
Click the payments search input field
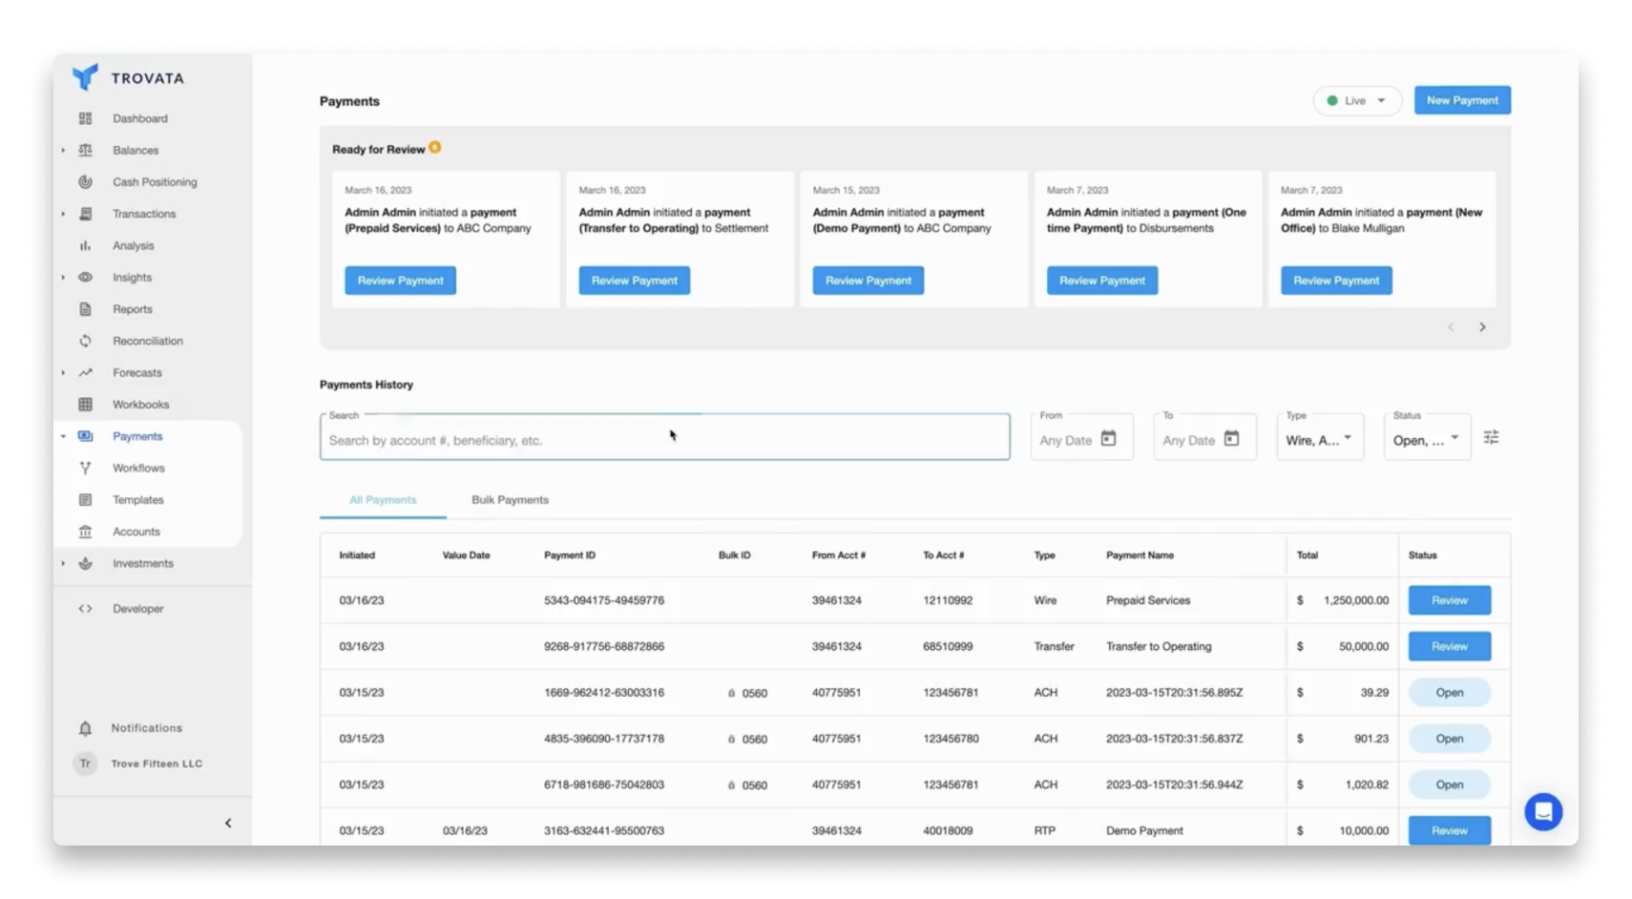coord(664,440)
